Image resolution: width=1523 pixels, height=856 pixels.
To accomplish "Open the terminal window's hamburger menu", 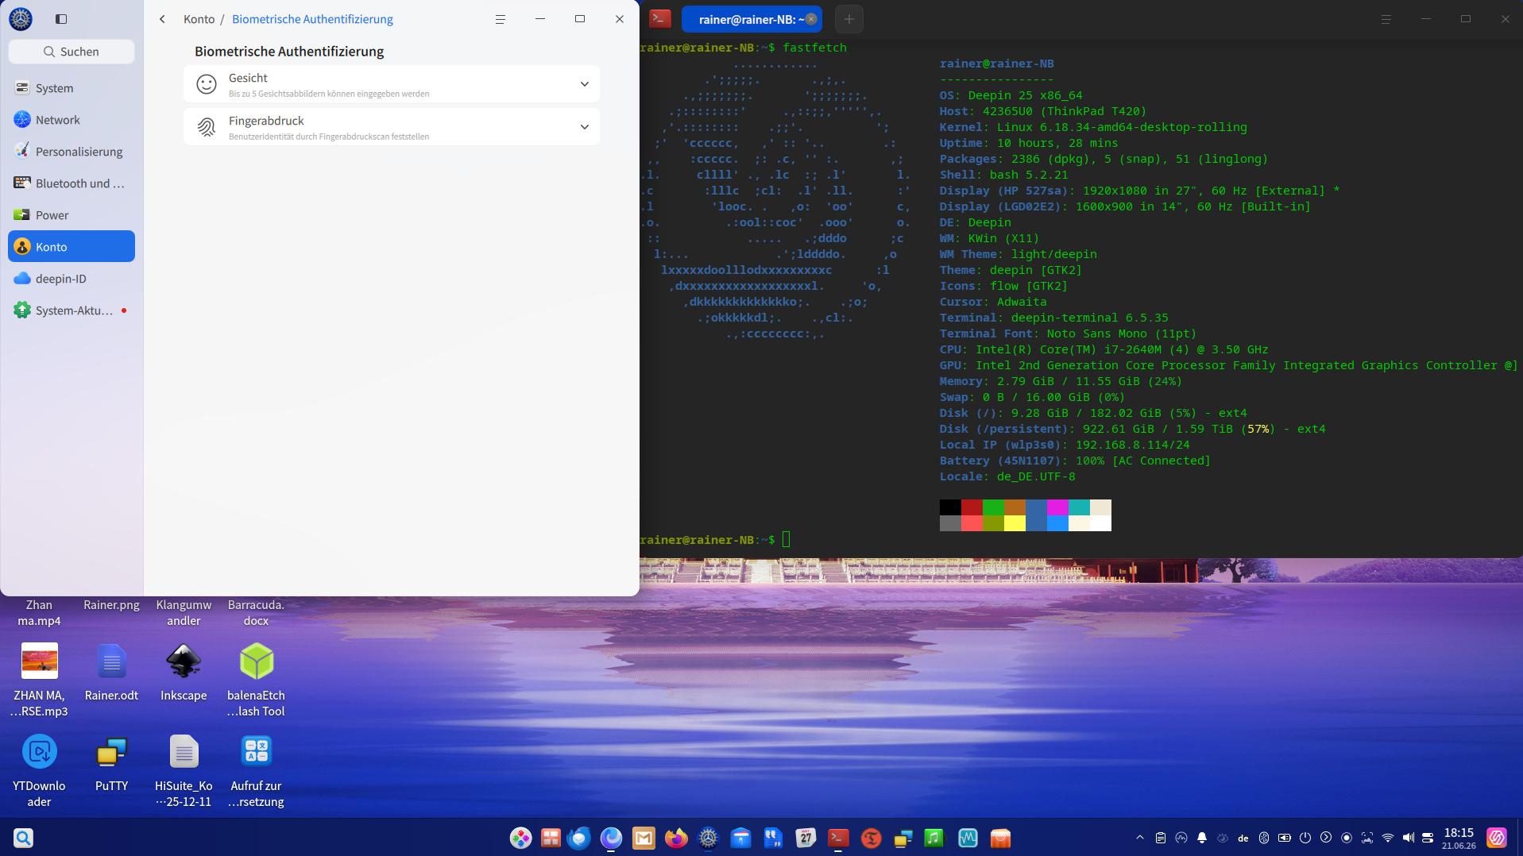I will (x=1386, y=19).
